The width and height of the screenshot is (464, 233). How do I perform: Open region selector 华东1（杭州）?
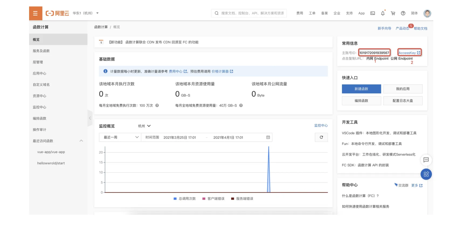86,13
